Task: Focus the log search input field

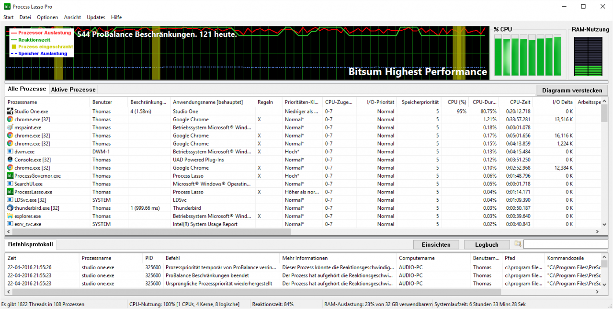Action: [565, 244]
